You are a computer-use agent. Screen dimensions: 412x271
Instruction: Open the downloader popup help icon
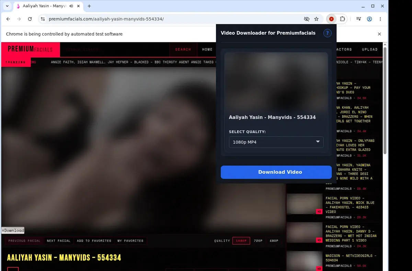pyautogui.click(x=328, y=33)
